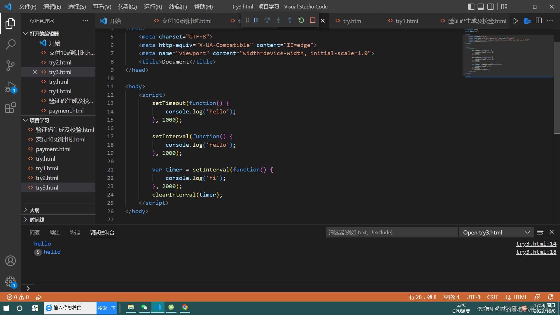Show errors and warnings count in status bar
The height and width of the screenshot is (315, 560).
(18, 297)
